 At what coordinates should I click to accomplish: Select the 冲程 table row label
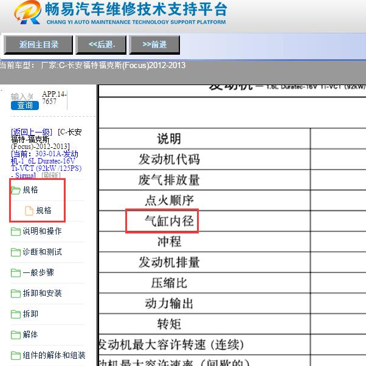click(169, 241)
